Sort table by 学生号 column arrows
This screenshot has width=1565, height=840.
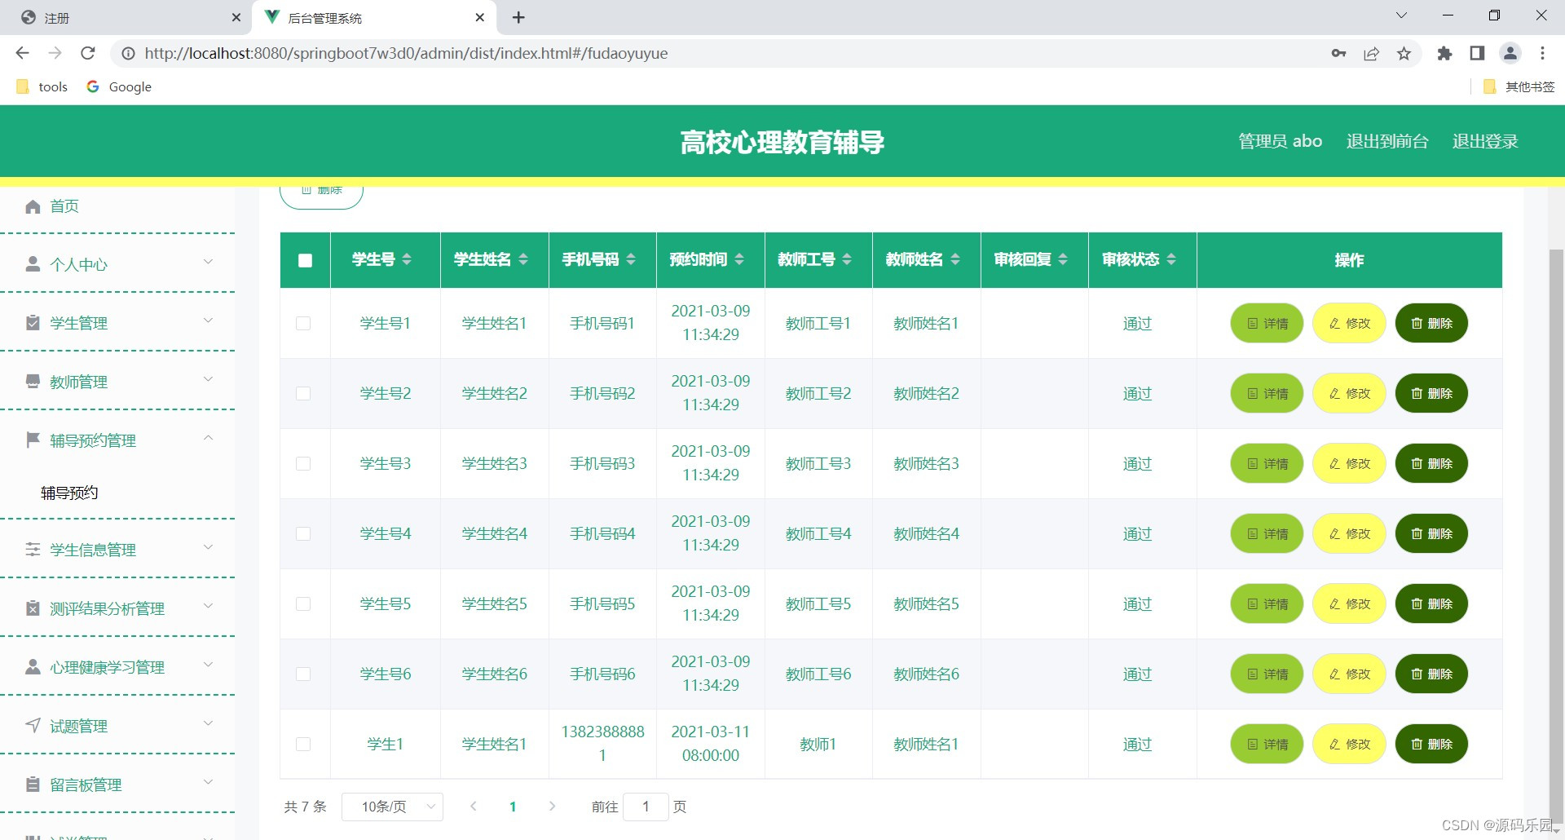click(407, 259)
